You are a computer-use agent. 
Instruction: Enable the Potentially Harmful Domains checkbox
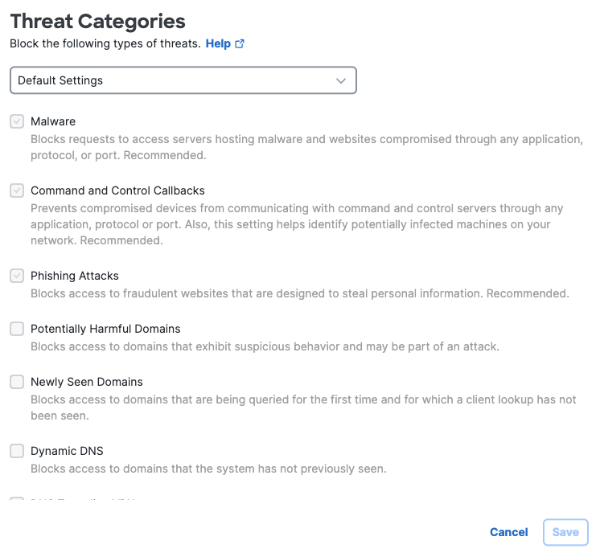(x=17, y=329)
